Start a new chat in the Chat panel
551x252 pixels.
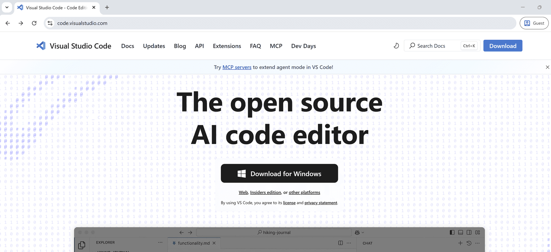pyautogui.click(x=460, y=243)
